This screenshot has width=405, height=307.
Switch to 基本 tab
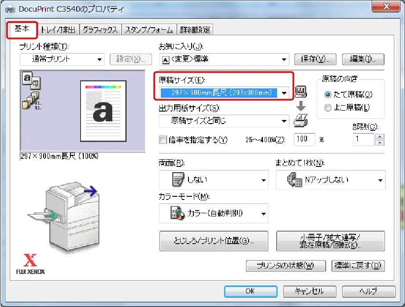[x=22, y=29]
